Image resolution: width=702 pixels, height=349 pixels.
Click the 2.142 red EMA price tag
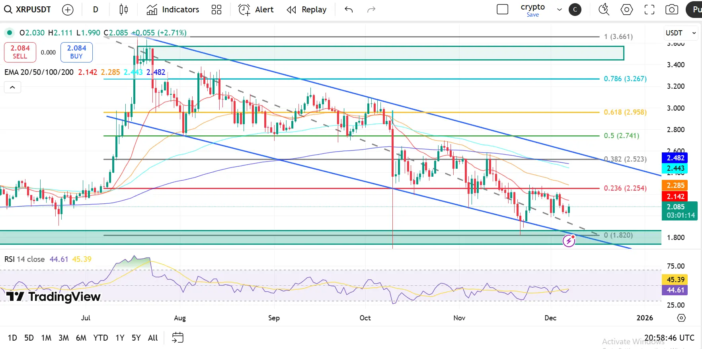tap(675, 197)
